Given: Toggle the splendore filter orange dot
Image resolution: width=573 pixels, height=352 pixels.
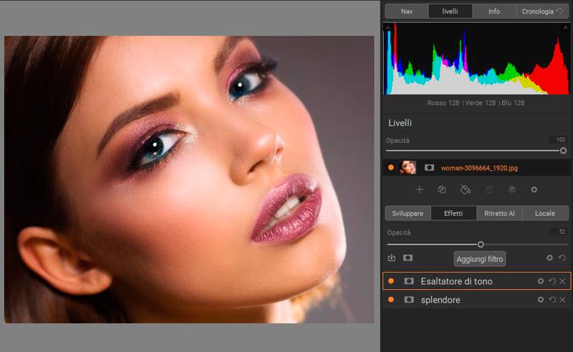Looking at the screenshot, I should (x=391, y=300).
